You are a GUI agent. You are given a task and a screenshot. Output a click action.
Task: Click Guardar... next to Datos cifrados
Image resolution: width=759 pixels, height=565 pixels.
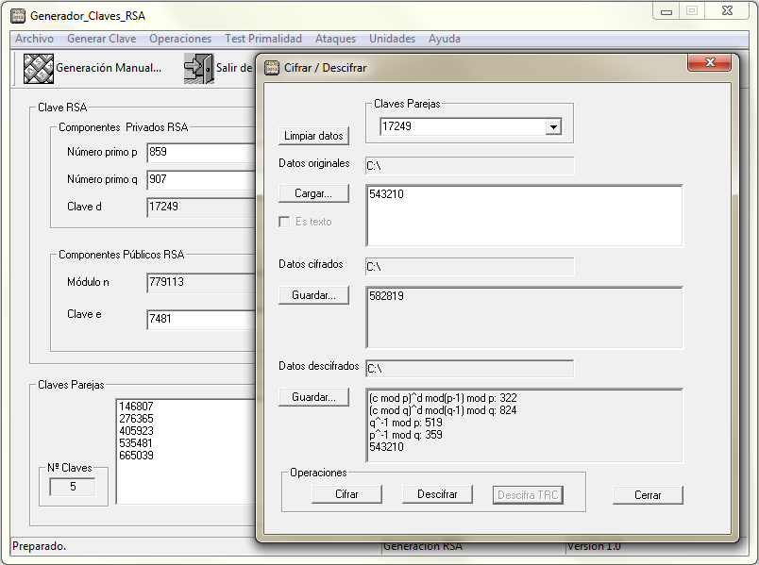coord(313,295)
